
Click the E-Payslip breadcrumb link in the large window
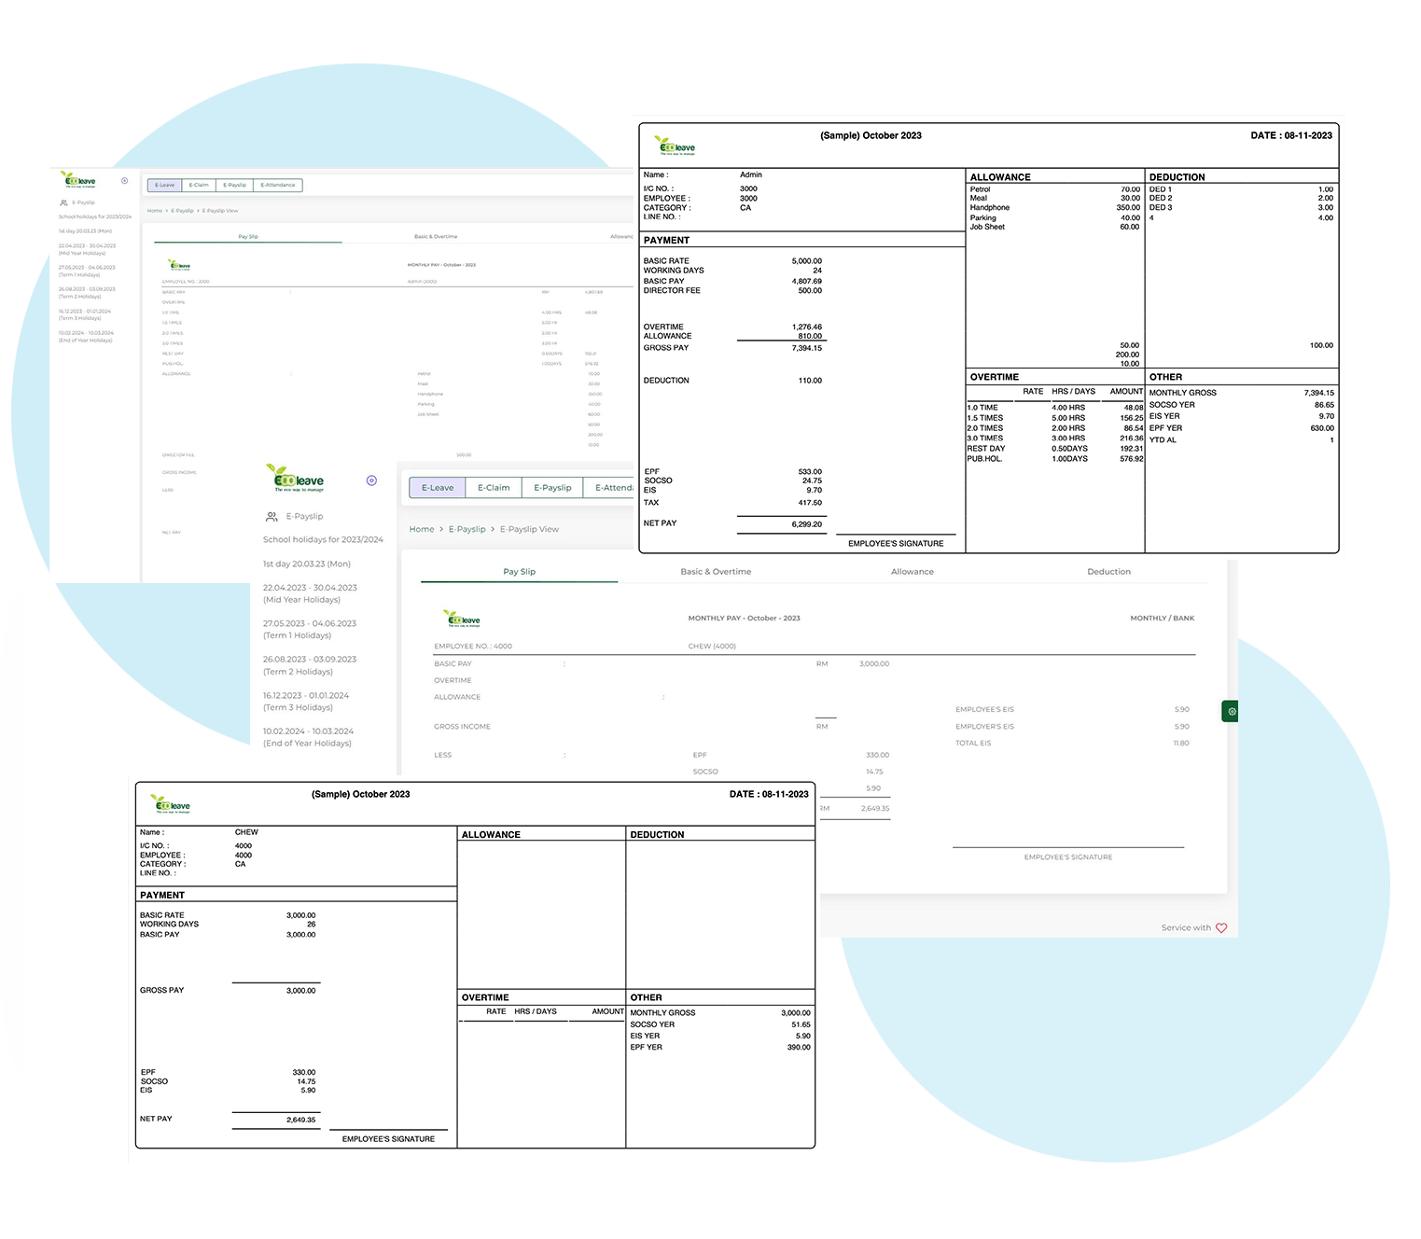[467, 529]
